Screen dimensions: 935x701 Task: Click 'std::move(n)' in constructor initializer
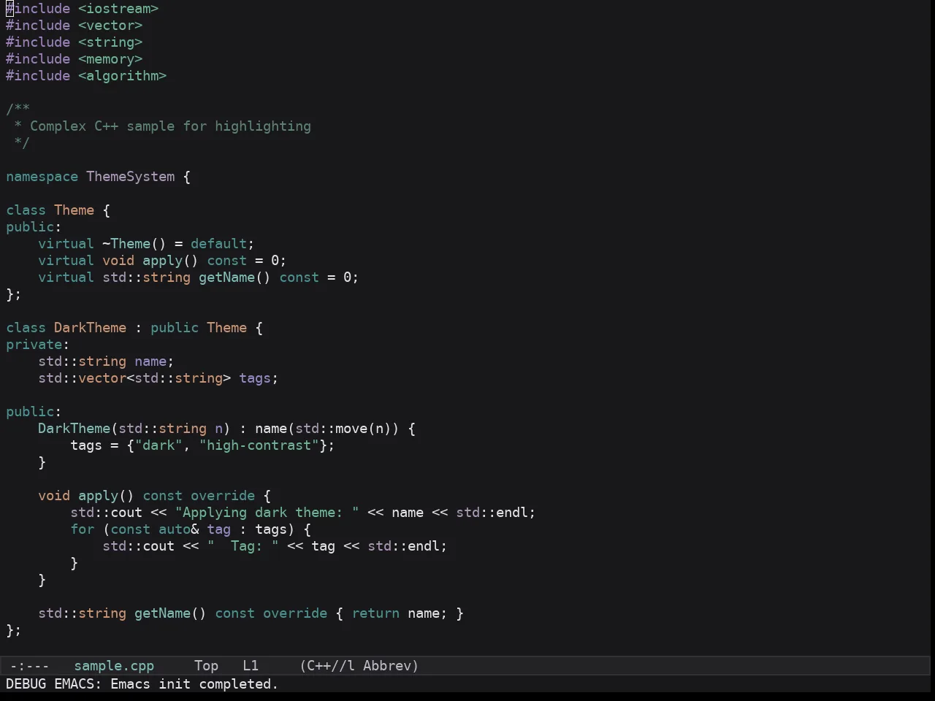coord(343,429)
